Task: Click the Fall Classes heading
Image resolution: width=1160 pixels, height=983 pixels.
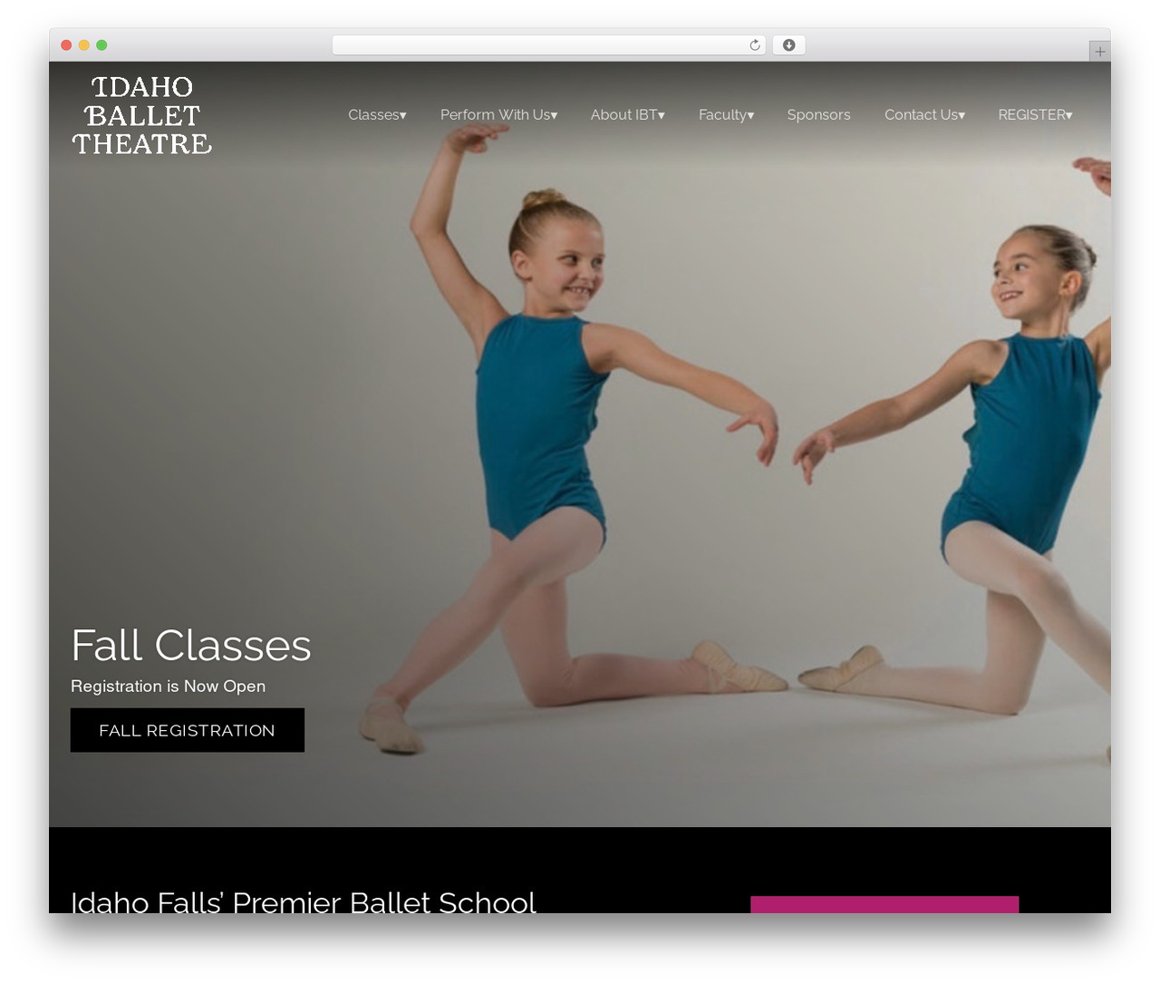Action: click(x=191, y=646)
